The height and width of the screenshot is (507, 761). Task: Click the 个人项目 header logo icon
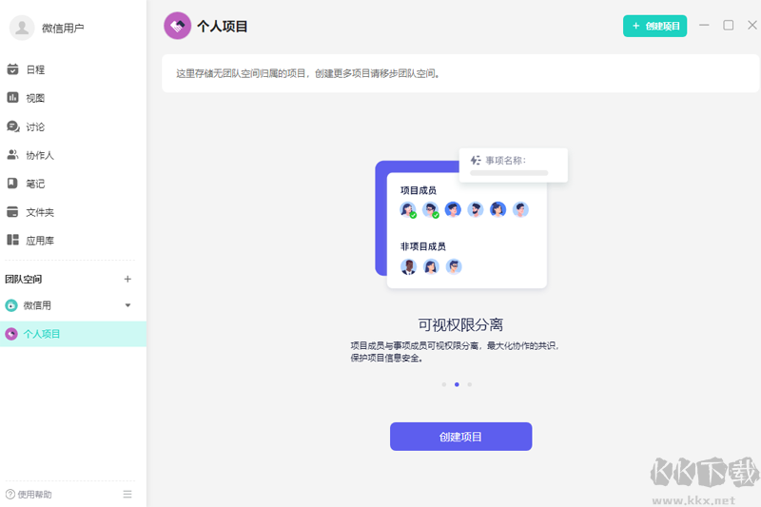pos(177,26)
